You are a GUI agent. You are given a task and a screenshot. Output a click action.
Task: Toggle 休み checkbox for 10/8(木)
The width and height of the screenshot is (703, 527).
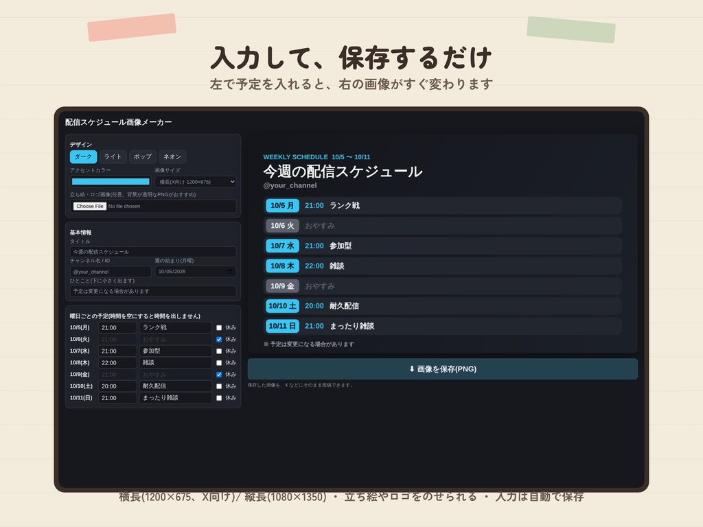[219, 362]
